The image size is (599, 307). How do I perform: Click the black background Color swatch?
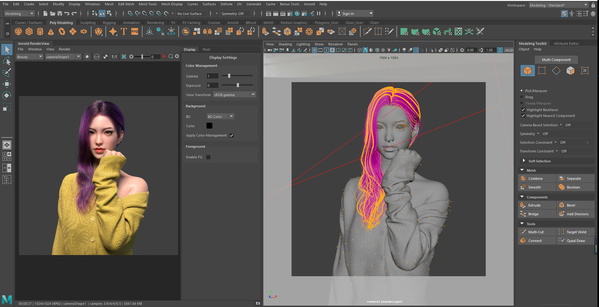tap(209, 126)
